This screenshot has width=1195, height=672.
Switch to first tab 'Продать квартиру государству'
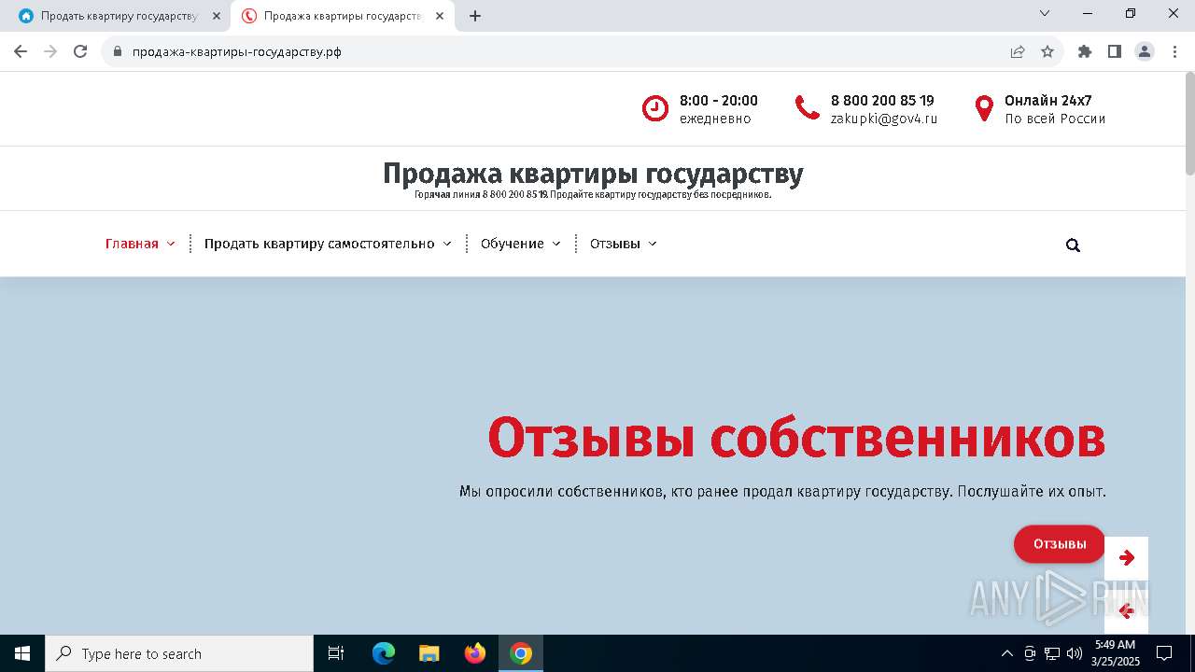click(119, 16)
